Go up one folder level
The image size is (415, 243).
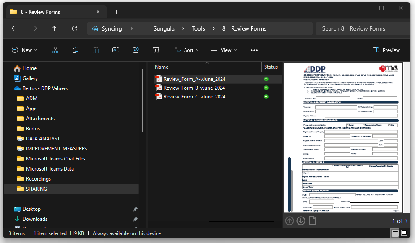[55, 28]
